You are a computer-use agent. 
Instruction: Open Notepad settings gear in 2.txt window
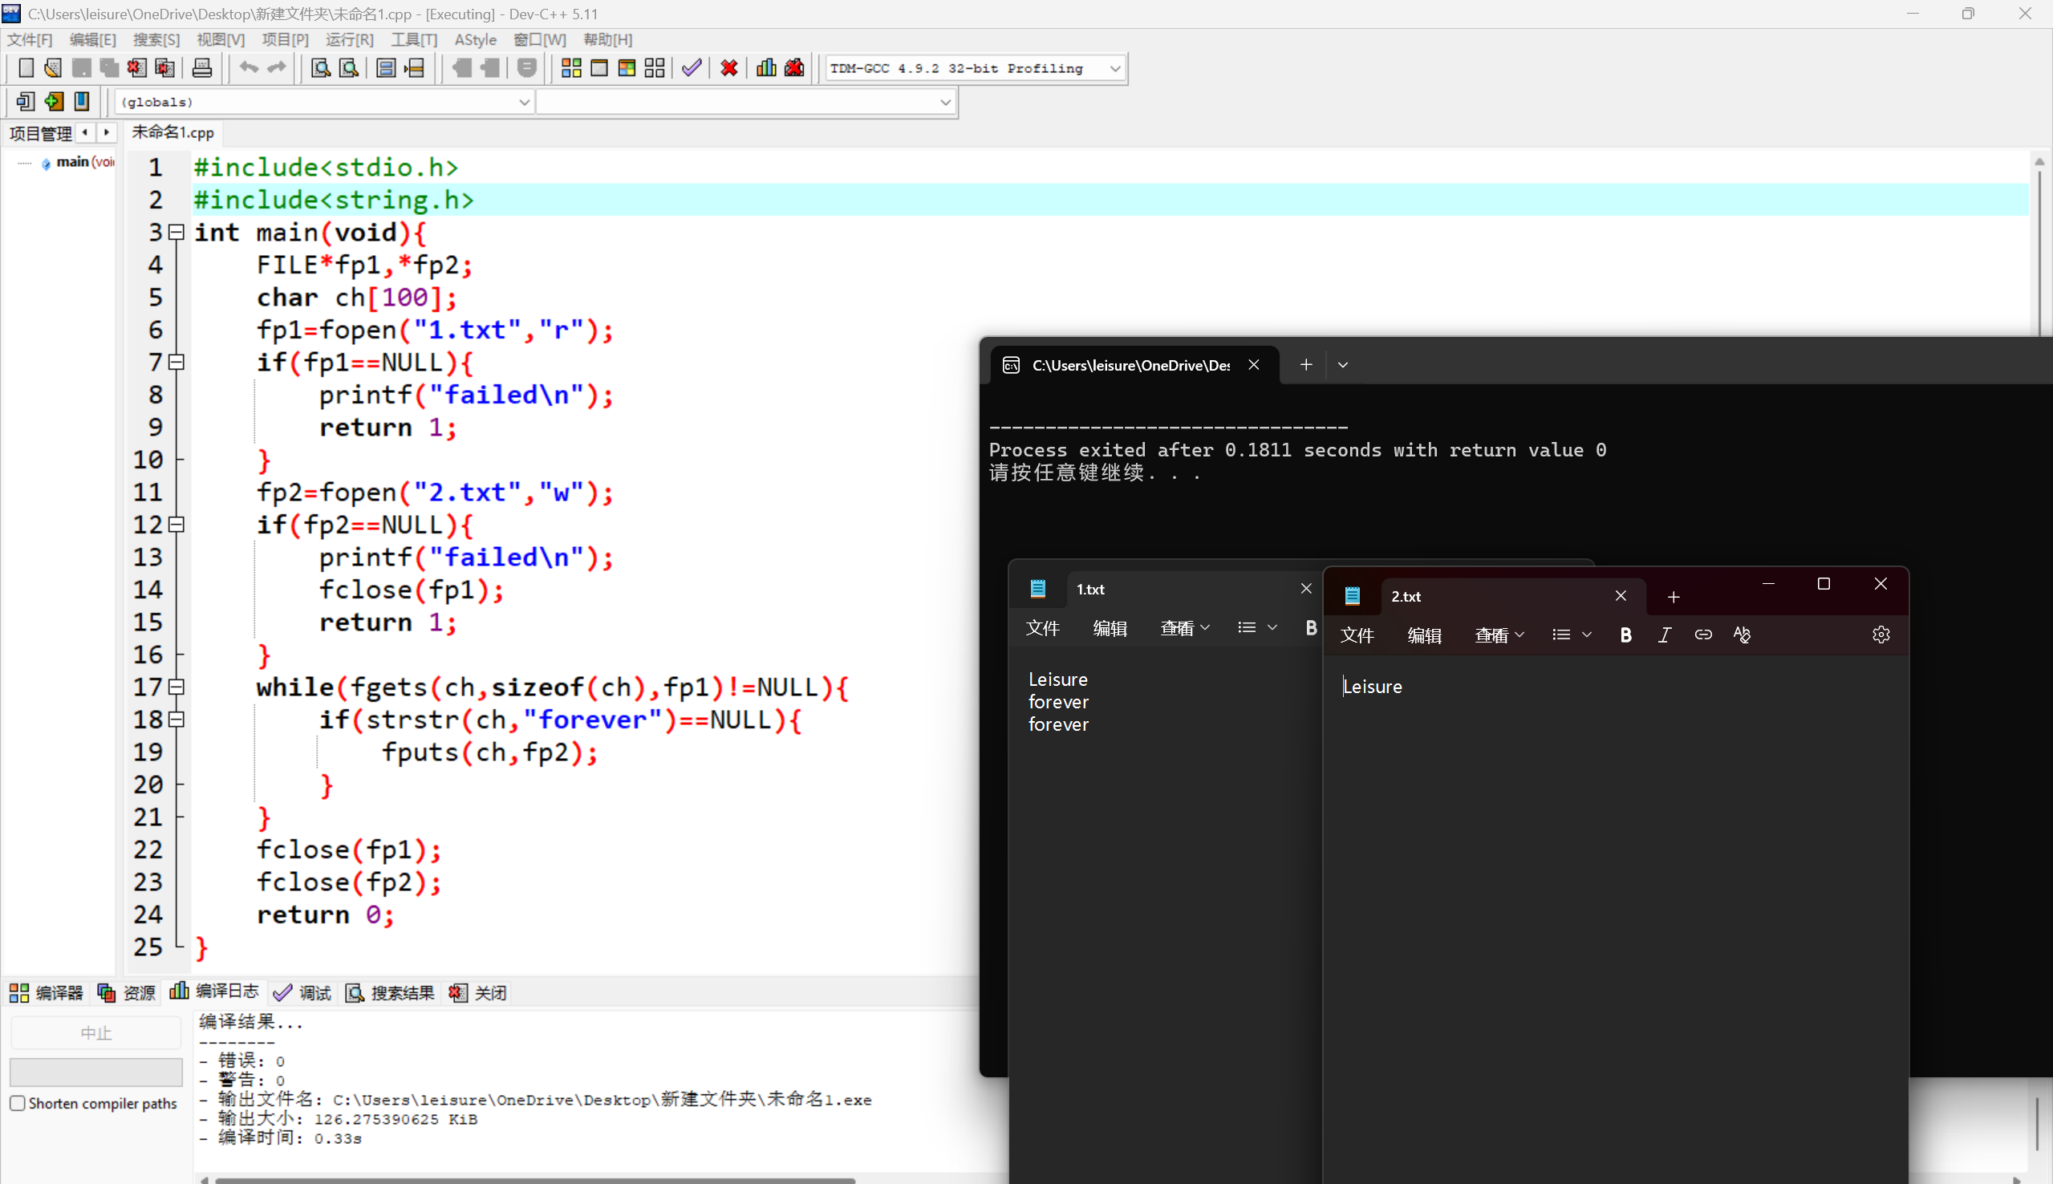pos(1881,635)
